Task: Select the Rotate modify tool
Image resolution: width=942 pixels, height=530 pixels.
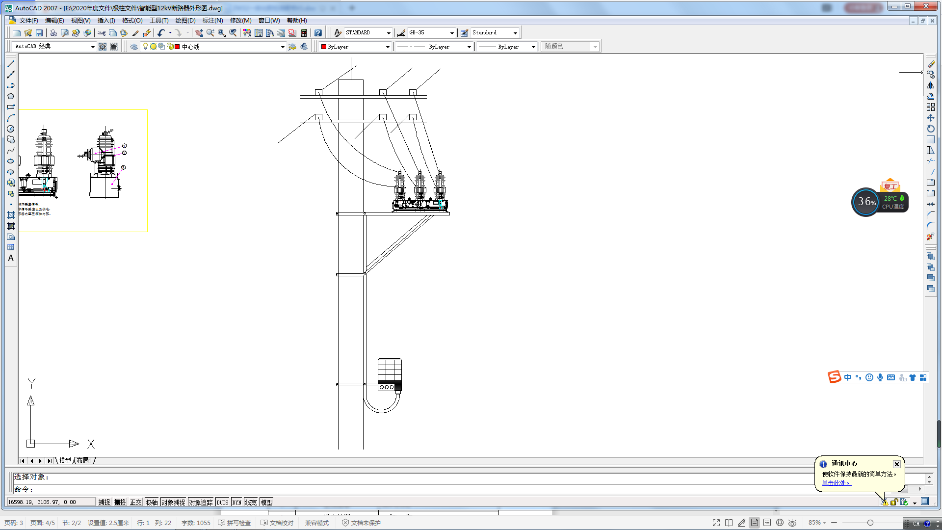Action: 930,129
